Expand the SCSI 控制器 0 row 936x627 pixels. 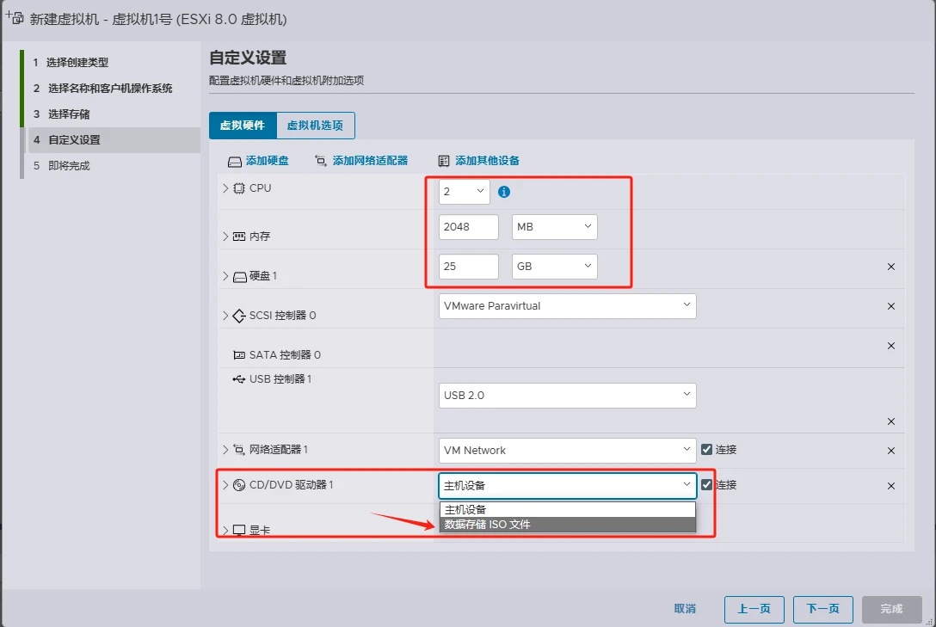point(225,316)
